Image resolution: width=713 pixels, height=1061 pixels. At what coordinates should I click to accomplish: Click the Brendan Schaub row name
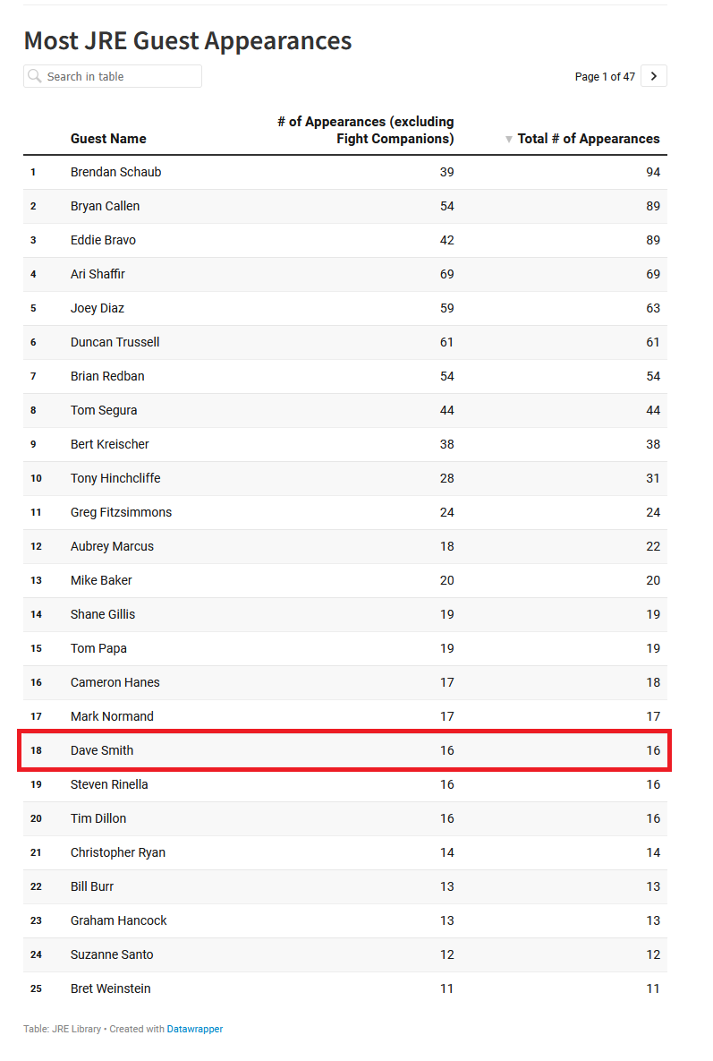pos(115,172)
